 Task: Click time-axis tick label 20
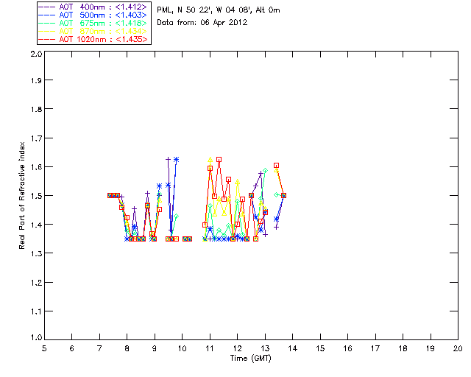pyautogui.click(x=458, y=348)
